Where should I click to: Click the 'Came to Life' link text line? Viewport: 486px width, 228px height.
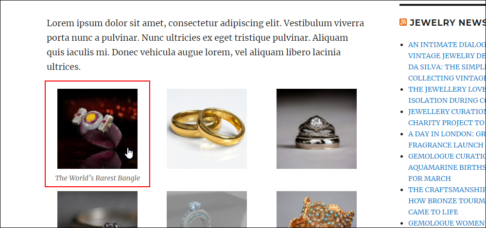pyautogui.click(x=433, y=212)
